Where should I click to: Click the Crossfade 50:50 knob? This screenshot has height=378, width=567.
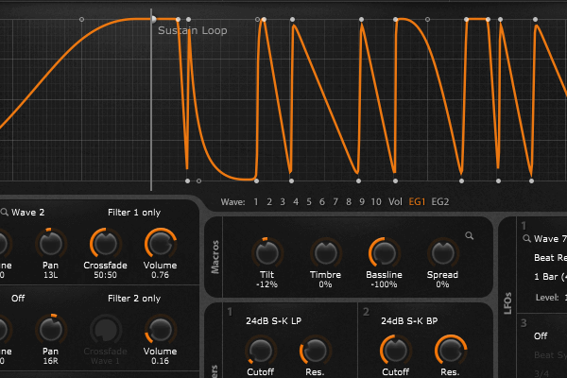(105, 244)
